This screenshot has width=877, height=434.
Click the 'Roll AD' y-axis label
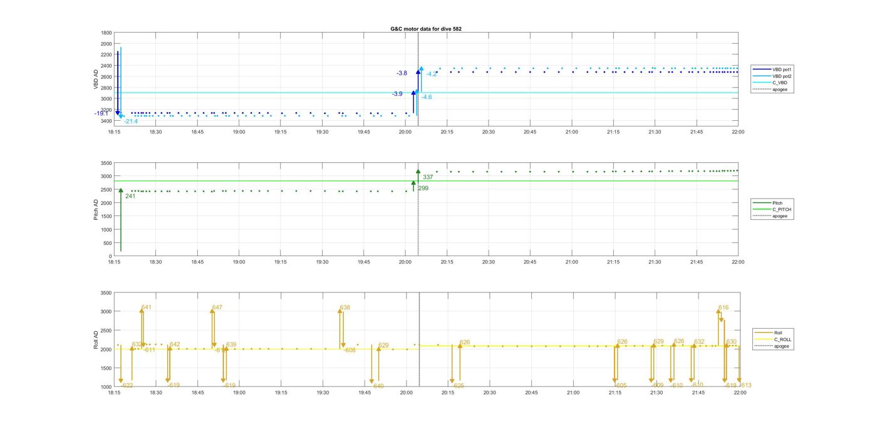(96, 339)
